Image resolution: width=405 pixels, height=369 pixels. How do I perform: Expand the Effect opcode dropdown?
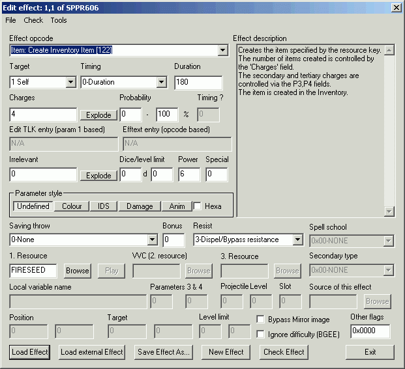(x=222, y=50)
